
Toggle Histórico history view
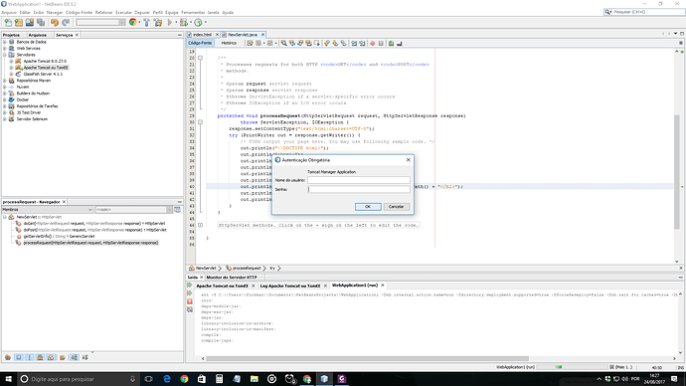[x=229, y=44]
